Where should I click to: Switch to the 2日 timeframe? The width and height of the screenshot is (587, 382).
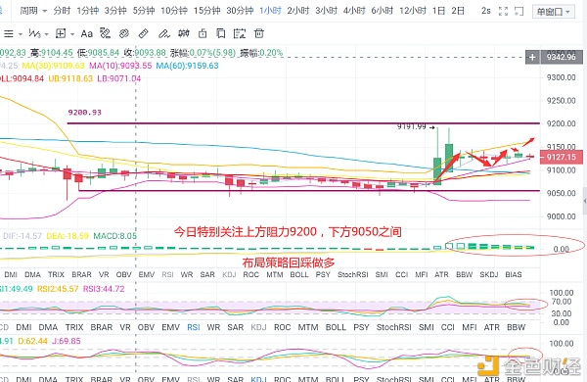tap(458, 11)
